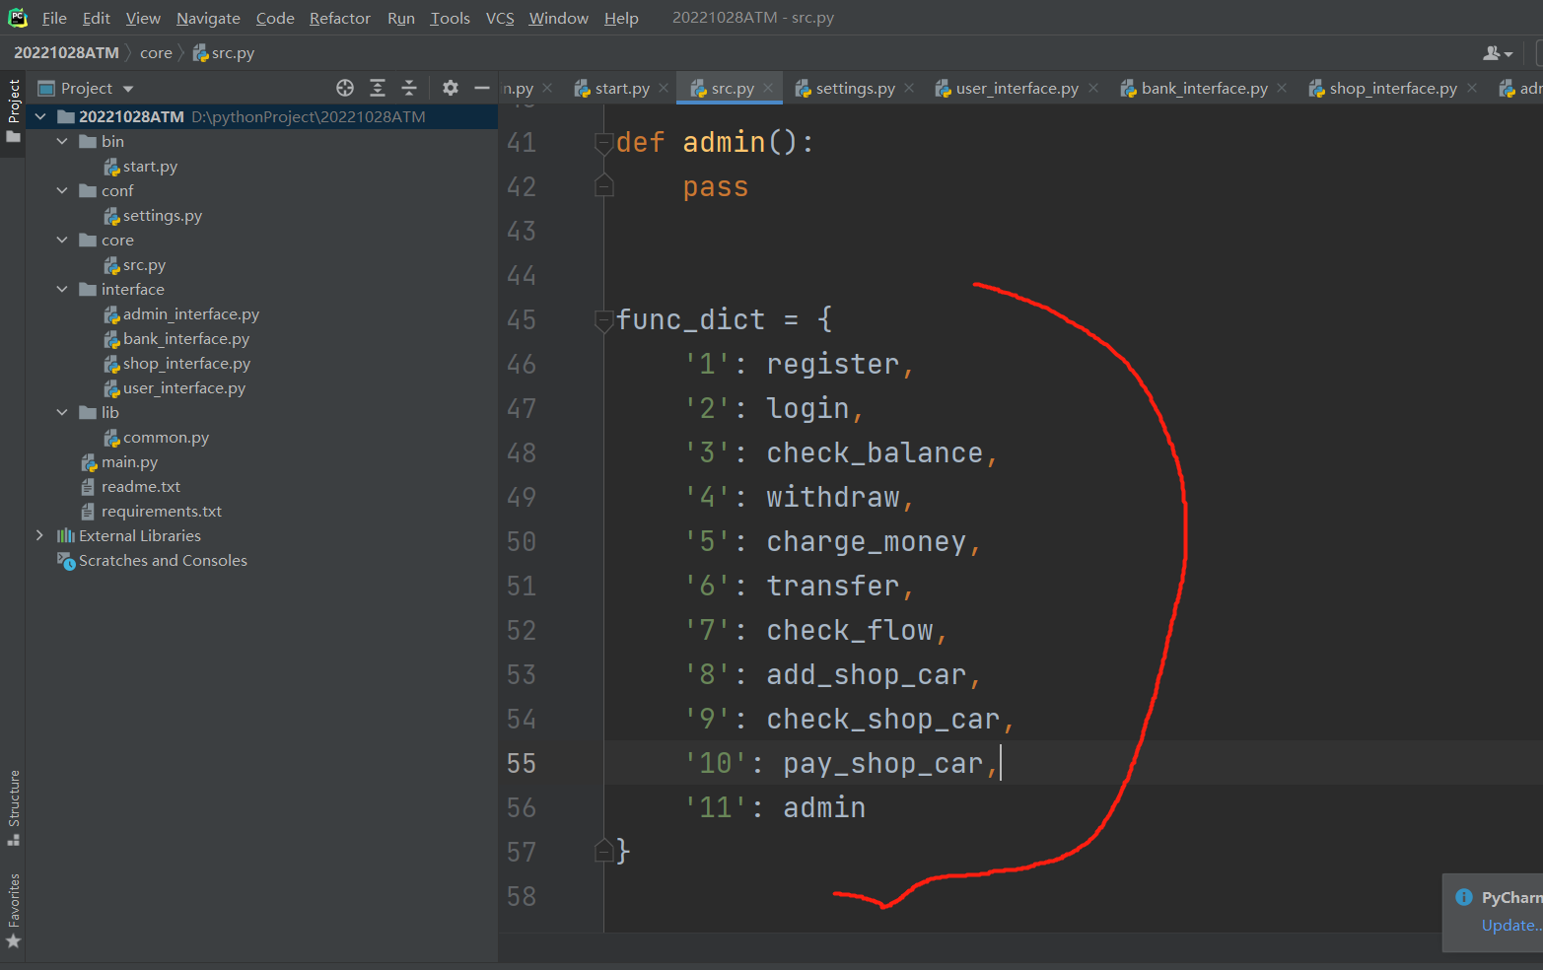
Task: Close the start.py editor tab
Action: coord(665,88)
